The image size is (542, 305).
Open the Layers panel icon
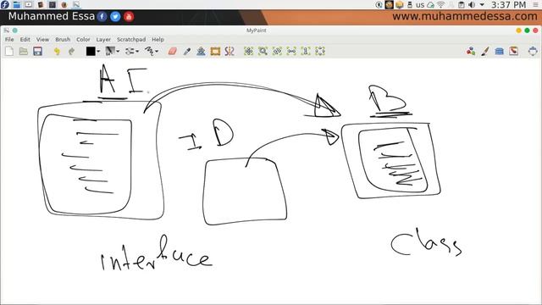point(499,52)
